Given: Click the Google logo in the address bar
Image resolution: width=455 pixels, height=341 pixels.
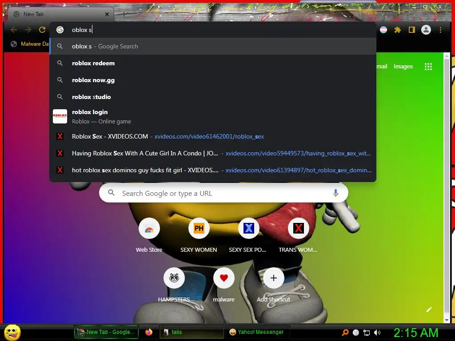Looking at the screenshot, I should [60, 30].
